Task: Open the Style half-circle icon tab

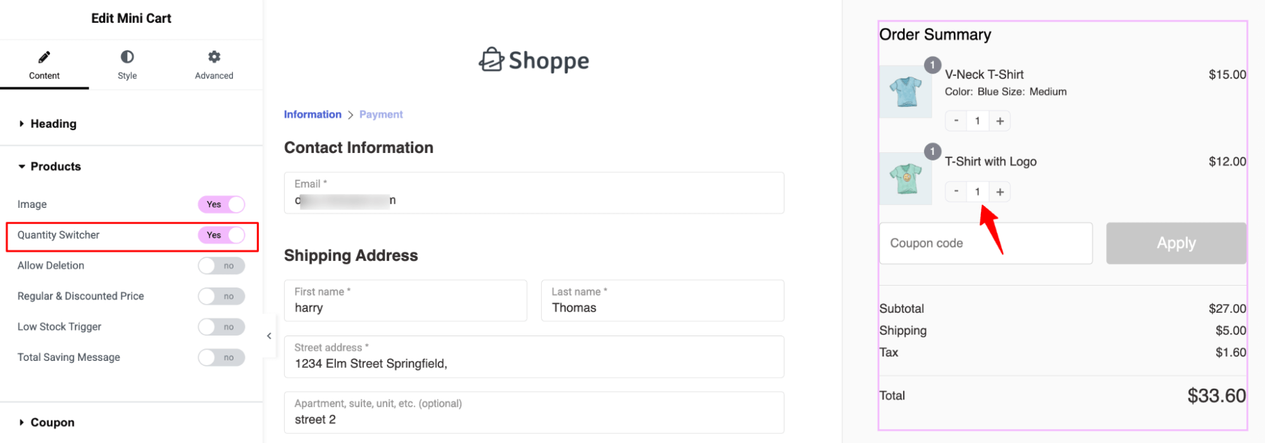Action: (x=127, y=57)
